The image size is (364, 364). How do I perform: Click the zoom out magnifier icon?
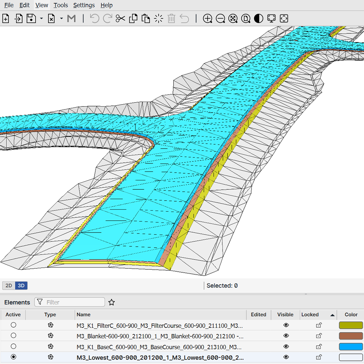pos(220,19)
